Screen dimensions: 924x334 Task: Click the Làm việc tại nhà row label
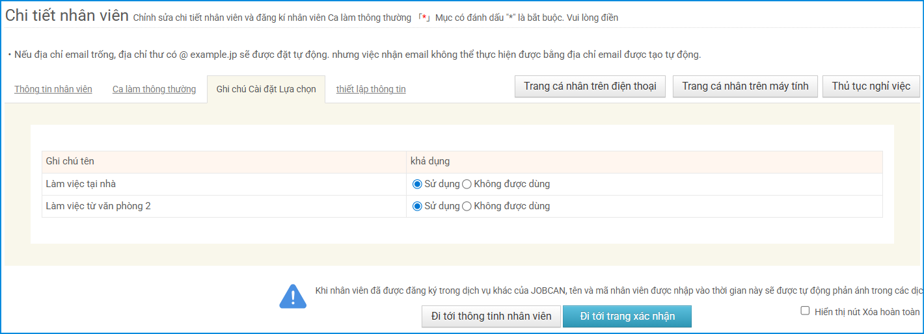(x=81, y=184)
